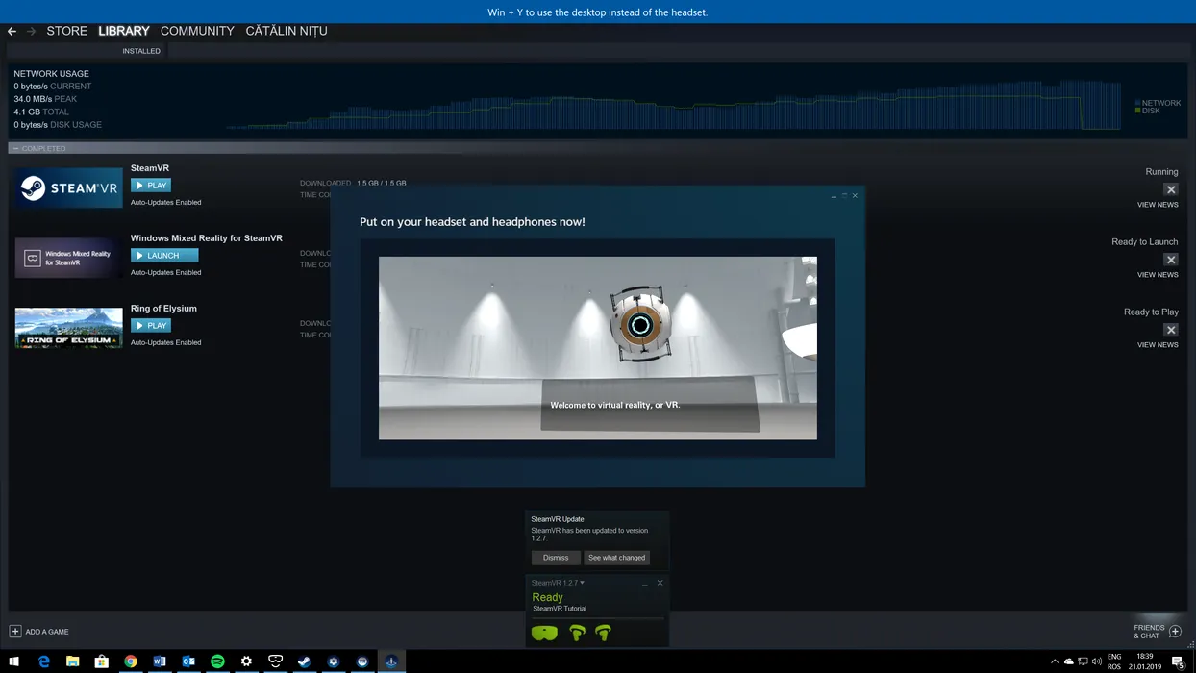Screen dimensions: 1196x673
Task: Remove SteamVR from the completed list
Action: [x=1170, y=189]
